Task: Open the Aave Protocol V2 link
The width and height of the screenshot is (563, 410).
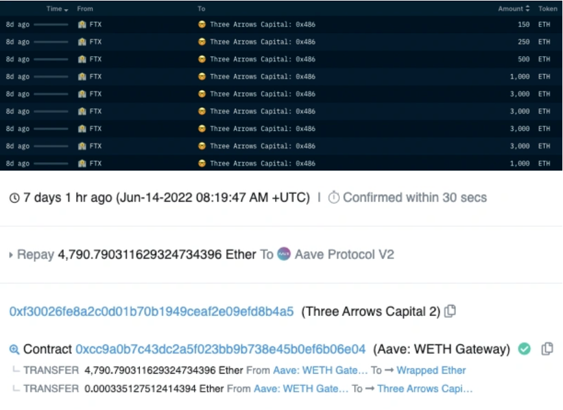Action: (344, 254)
